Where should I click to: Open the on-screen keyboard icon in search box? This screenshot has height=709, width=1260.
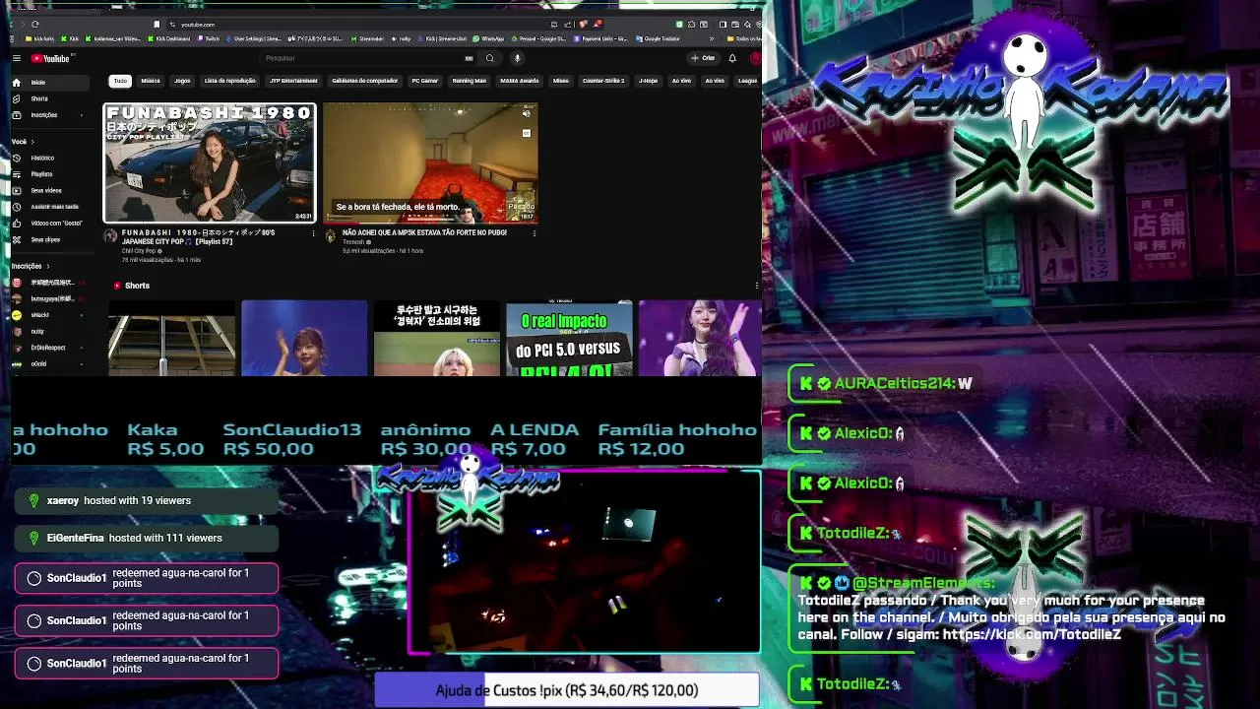tap(469, 58)
